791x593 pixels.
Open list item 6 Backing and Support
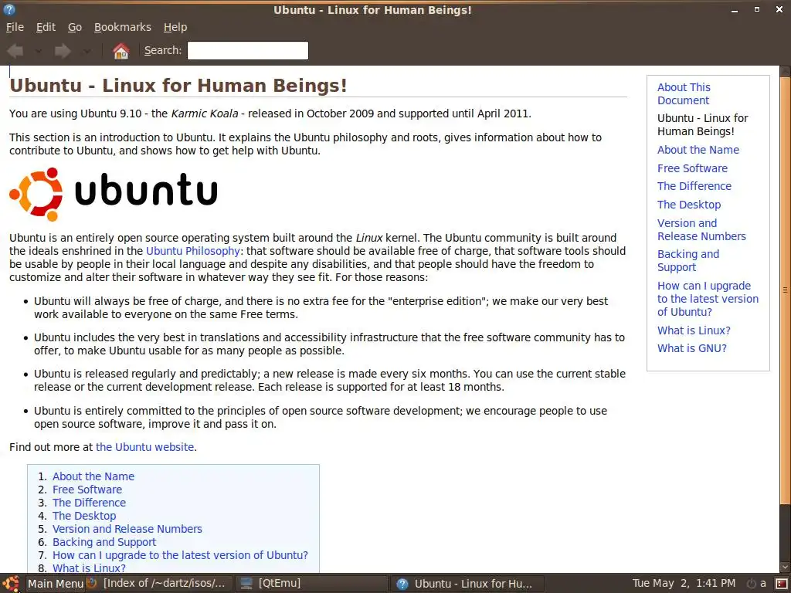(x=104, y=542)
